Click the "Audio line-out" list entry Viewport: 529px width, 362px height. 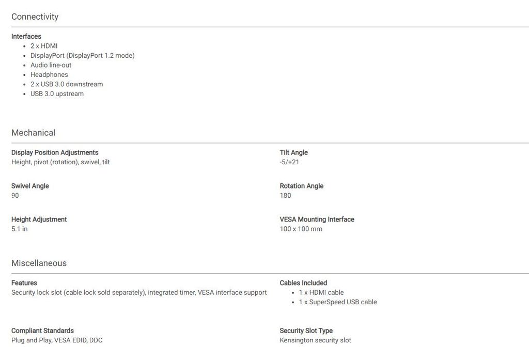point(51,65)
